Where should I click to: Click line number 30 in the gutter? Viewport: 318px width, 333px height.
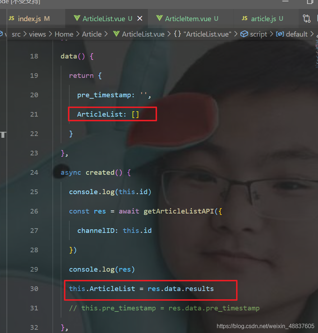click(34, 289)
